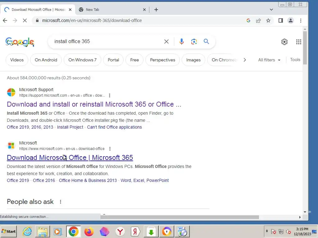Share this page using the share icon
This screenshot has height=238, width=318.
pyautogui.click(x=258, y=20)
